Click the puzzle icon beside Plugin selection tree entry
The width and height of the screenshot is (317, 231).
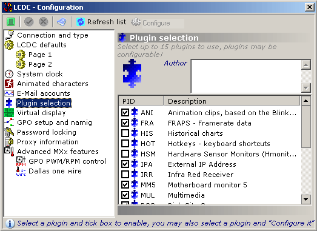coord(9,103)
